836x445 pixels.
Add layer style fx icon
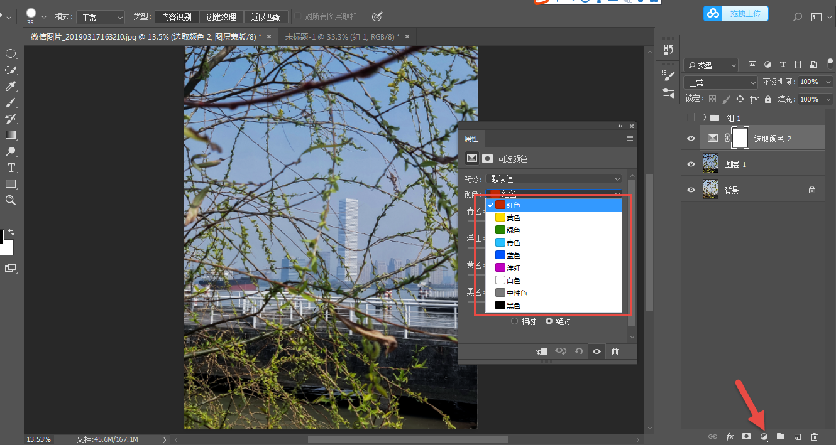(x=730, y=436)
